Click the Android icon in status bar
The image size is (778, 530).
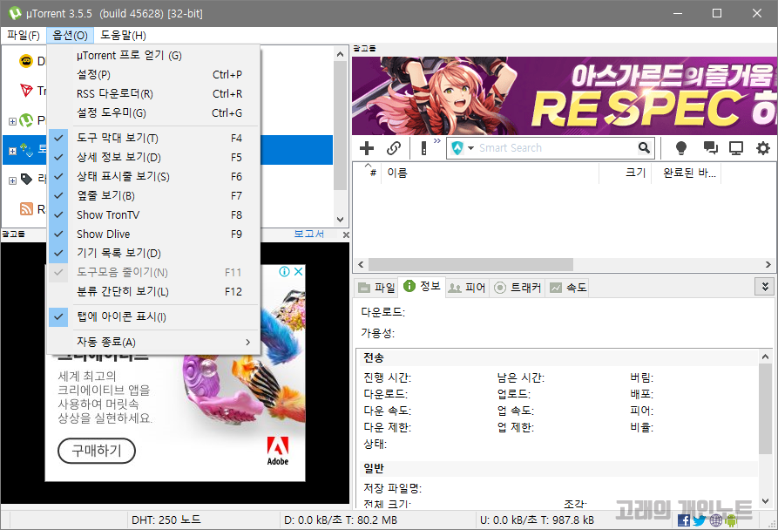point(731,520)
